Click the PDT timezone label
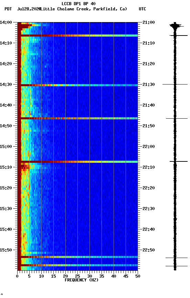190x298 pixels. coord(8,9)
